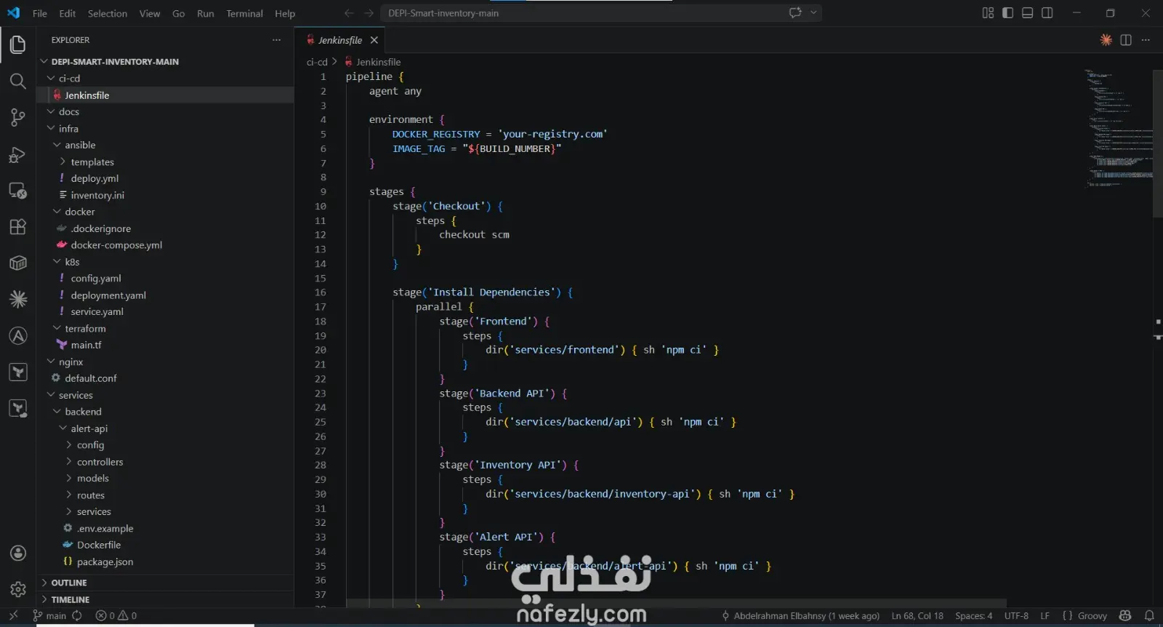This screenshot has width=1163, height=627.
Task: Open the Remote Explorer view
Action: (18, 191)
